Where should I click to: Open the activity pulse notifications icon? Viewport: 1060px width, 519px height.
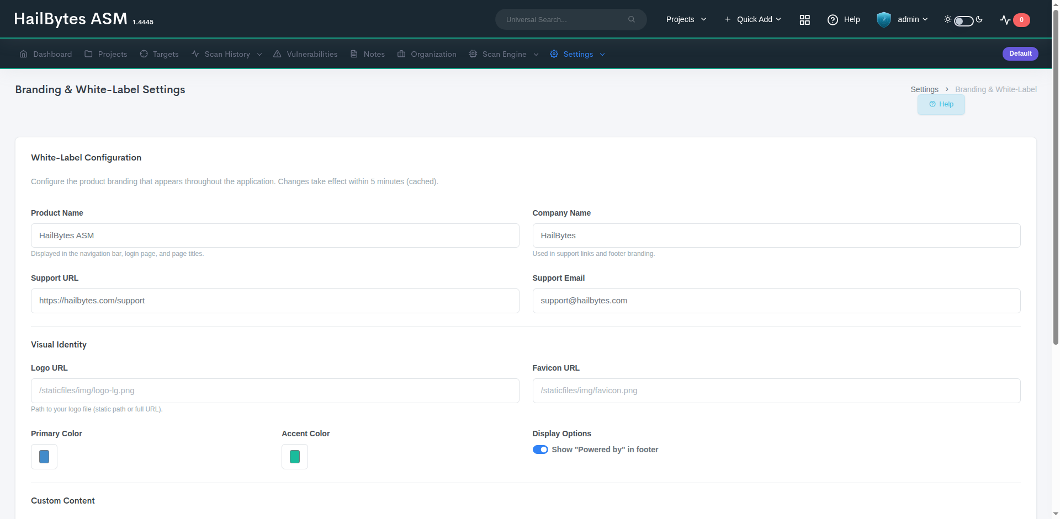(x=1005, y=20)
